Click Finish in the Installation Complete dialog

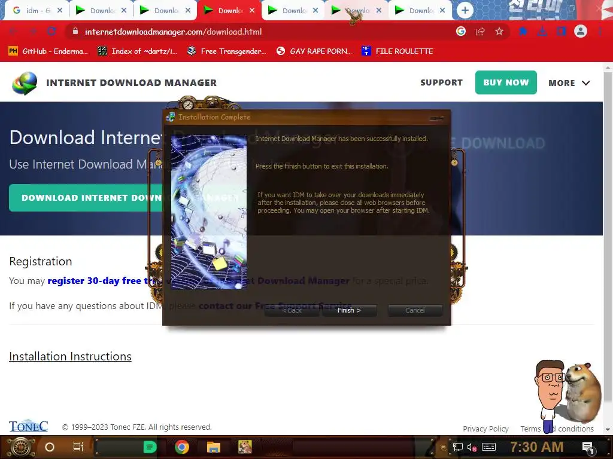coord(349,310)
